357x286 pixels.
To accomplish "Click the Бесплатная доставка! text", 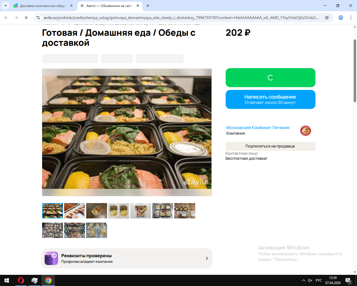I will pos(246,158).
